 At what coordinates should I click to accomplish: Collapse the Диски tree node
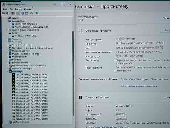tap(7, 33)
